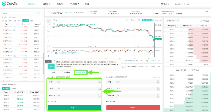Viewport: 211px width, 112px height.
Task: Select the pattern drawing tool
Action: coord(49,46)
